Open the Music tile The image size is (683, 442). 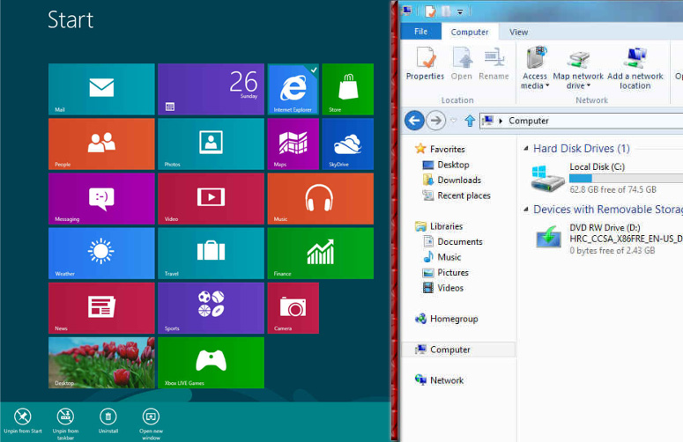pyautogui.click(x=321, y=199)
